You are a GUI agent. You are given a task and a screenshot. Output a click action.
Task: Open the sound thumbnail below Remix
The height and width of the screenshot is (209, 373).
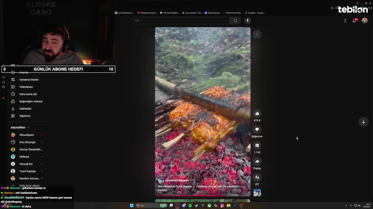(x=257, y=192)
